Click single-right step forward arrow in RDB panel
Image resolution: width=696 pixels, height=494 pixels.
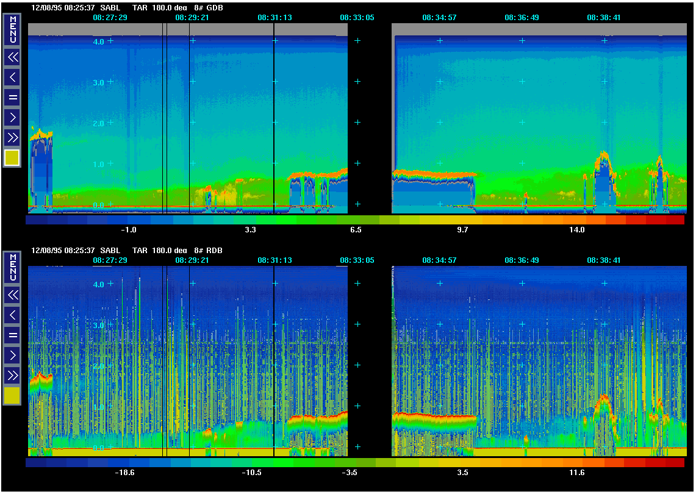tap(12, 354)
